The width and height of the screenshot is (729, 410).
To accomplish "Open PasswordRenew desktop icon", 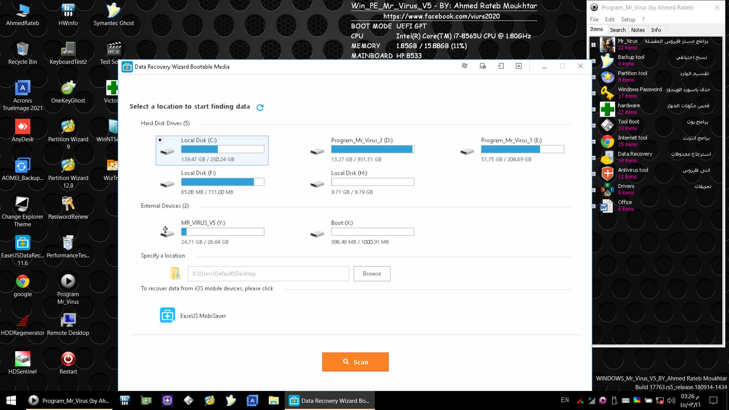I will pyautogui.click(x=68, y=208).
